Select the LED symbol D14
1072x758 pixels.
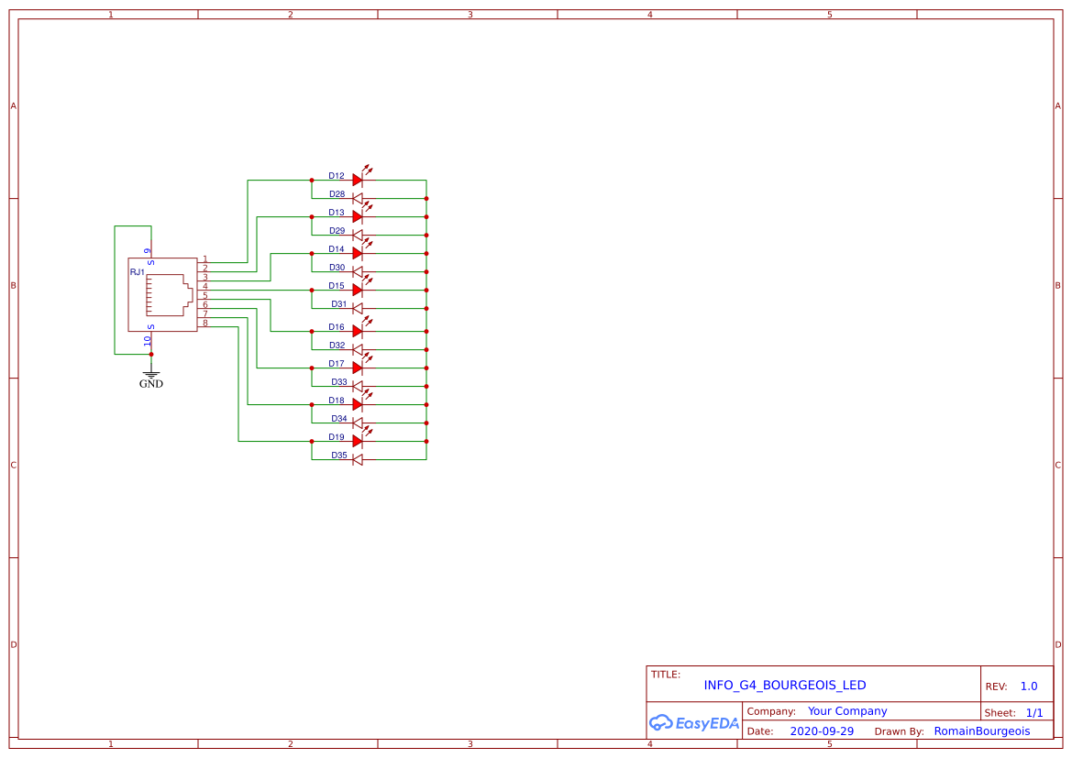(358, 255)
